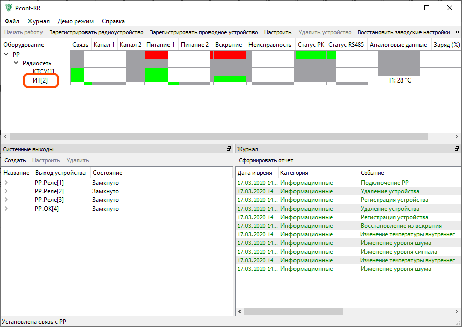Click the Pconf-RR app icon in title bar
The image size is (462, 327).
coord(9,8)
